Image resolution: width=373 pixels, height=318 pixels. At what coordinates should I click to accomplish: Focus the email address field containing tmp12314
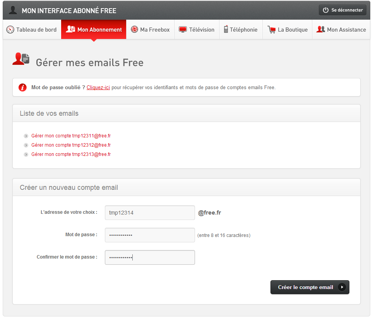[150, 213]
